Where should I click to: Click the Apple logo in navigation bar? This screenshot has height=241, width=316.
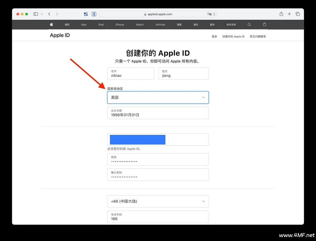(51, 24)
